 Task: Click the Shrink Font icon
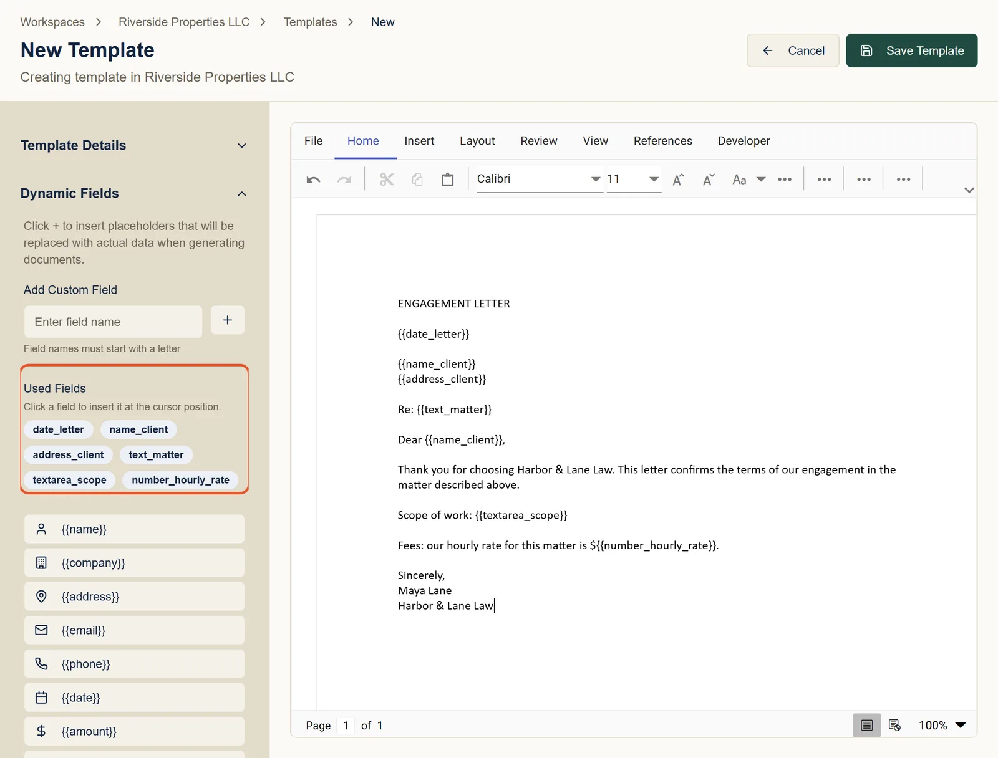[x=709, y=180]
